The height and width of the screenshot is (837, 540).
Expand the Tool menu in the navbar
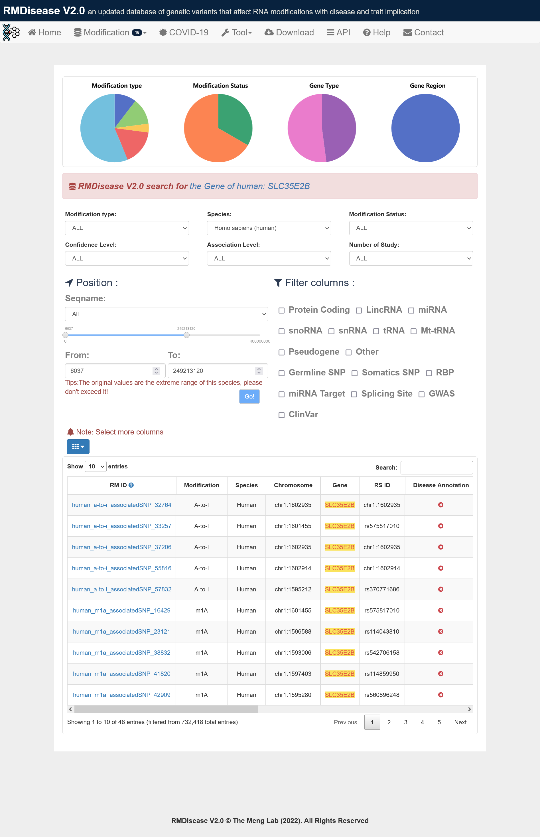tap(237, 32)
